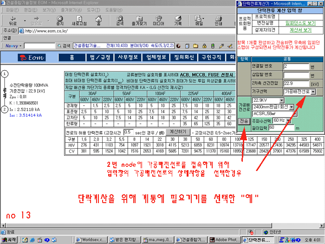Click the highlighter pen Navvy toolbar icon
Image resolution: width=325 pixels, height=244 pixels.
point(221,46)
